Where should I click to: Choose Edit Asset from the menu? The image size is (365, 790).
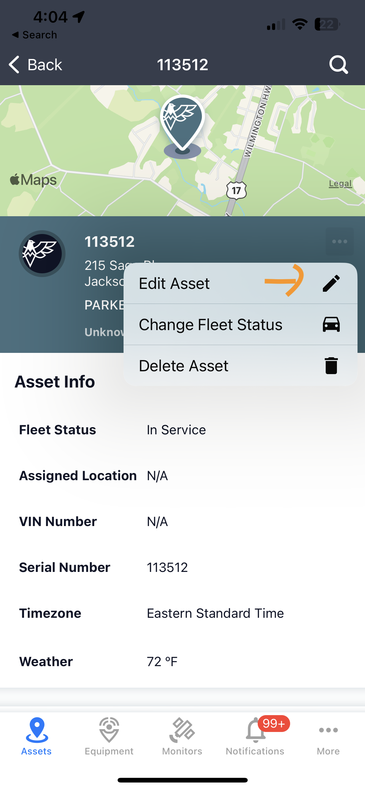click(x=175, y=283)
